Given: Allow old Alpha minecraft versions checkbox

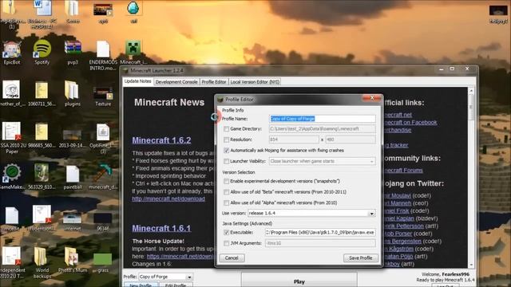Looking at the screenshot, I should [x=226, y=203].
